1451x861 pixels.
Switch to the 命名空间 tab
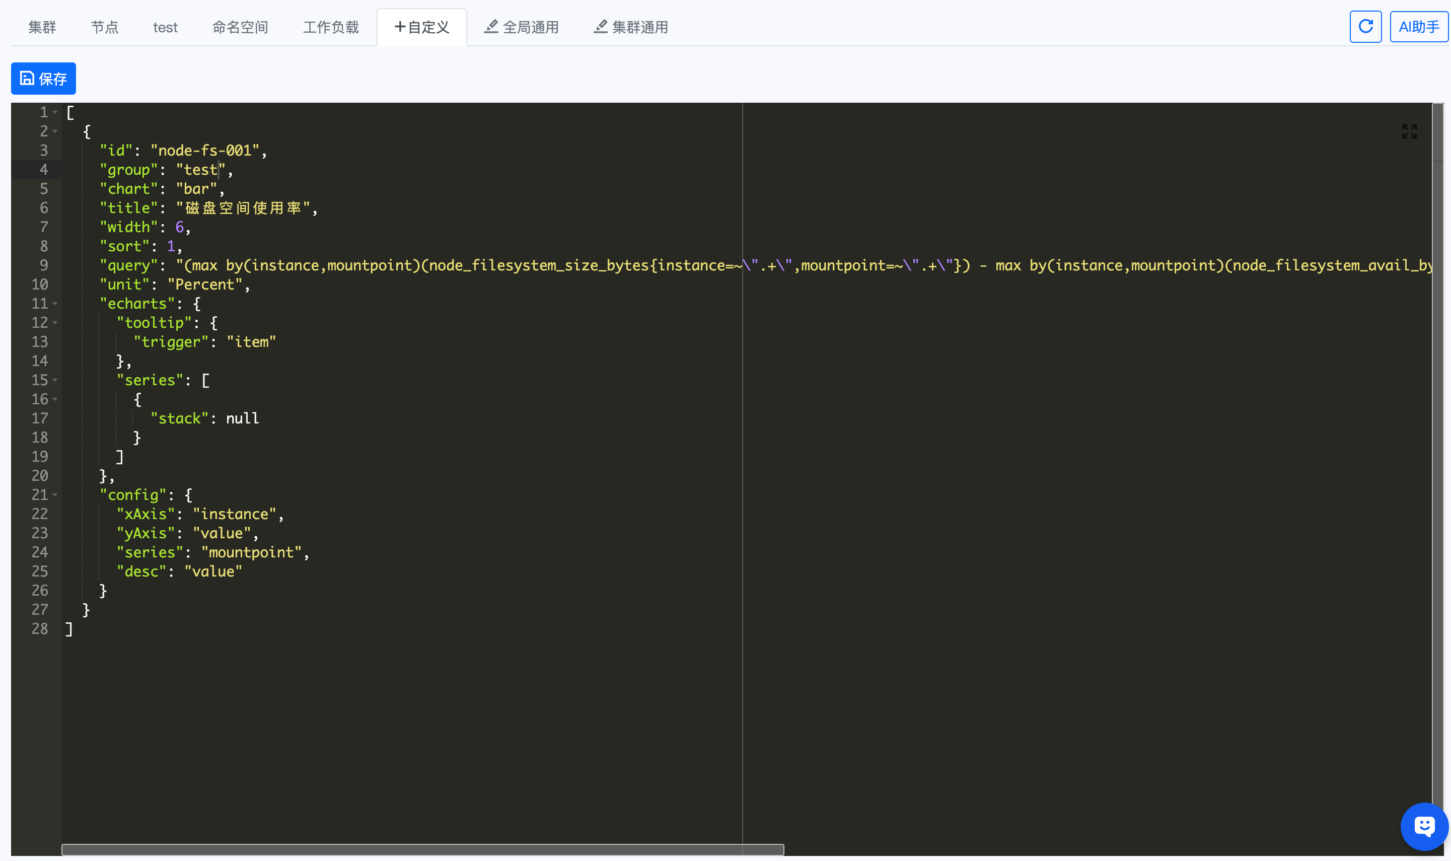click(240, 27)
